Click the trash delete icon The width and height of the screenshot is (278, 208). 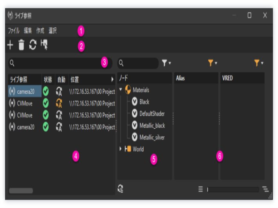[x=21, y=45]
